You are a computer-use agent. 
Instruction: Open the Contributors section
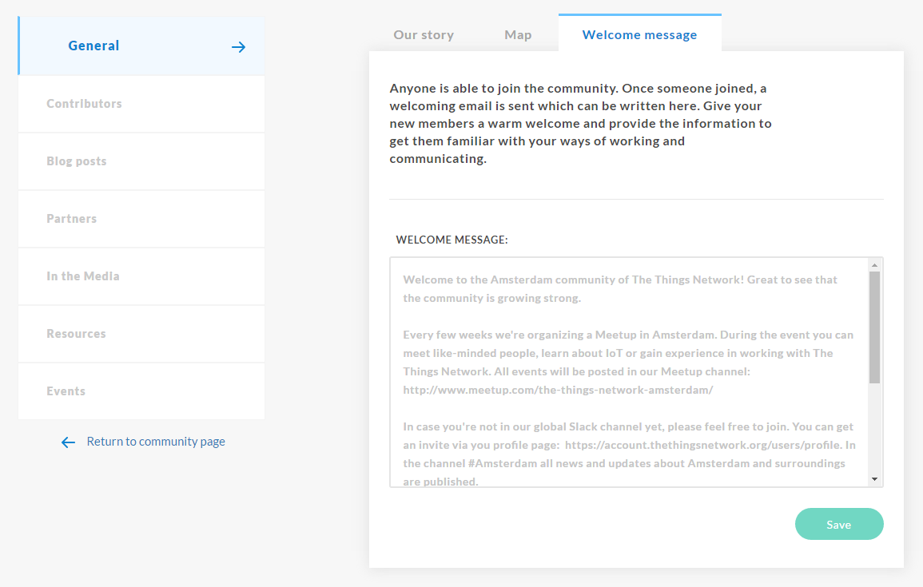click(84, 104)
